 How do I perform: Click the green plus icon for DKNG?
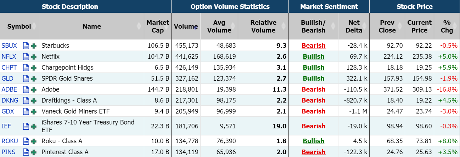tap(34, 100)
